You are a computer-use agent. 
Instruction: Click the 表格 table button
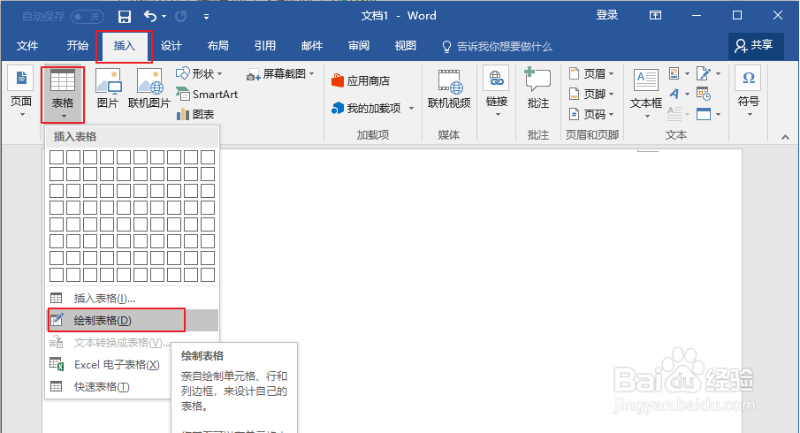click(63, 94)
